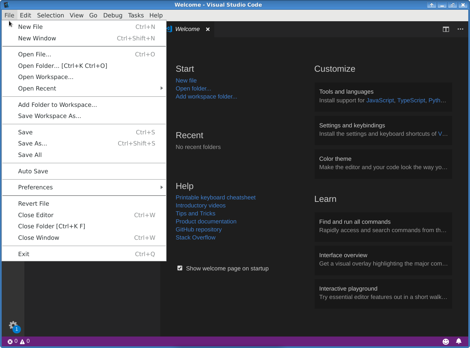Choose Save As... menu entry
Screen dimensions: 470x348
(84, 143)
